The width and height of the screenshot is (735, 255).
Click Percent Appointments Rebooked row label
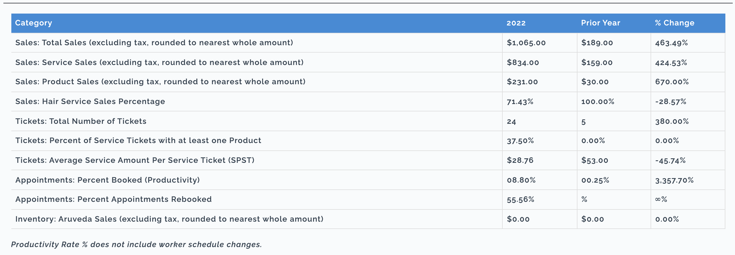point(114,199)
